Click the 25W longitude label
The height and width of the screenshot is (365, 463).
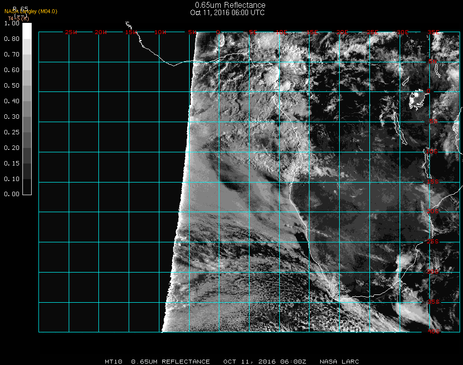[71, 33]
